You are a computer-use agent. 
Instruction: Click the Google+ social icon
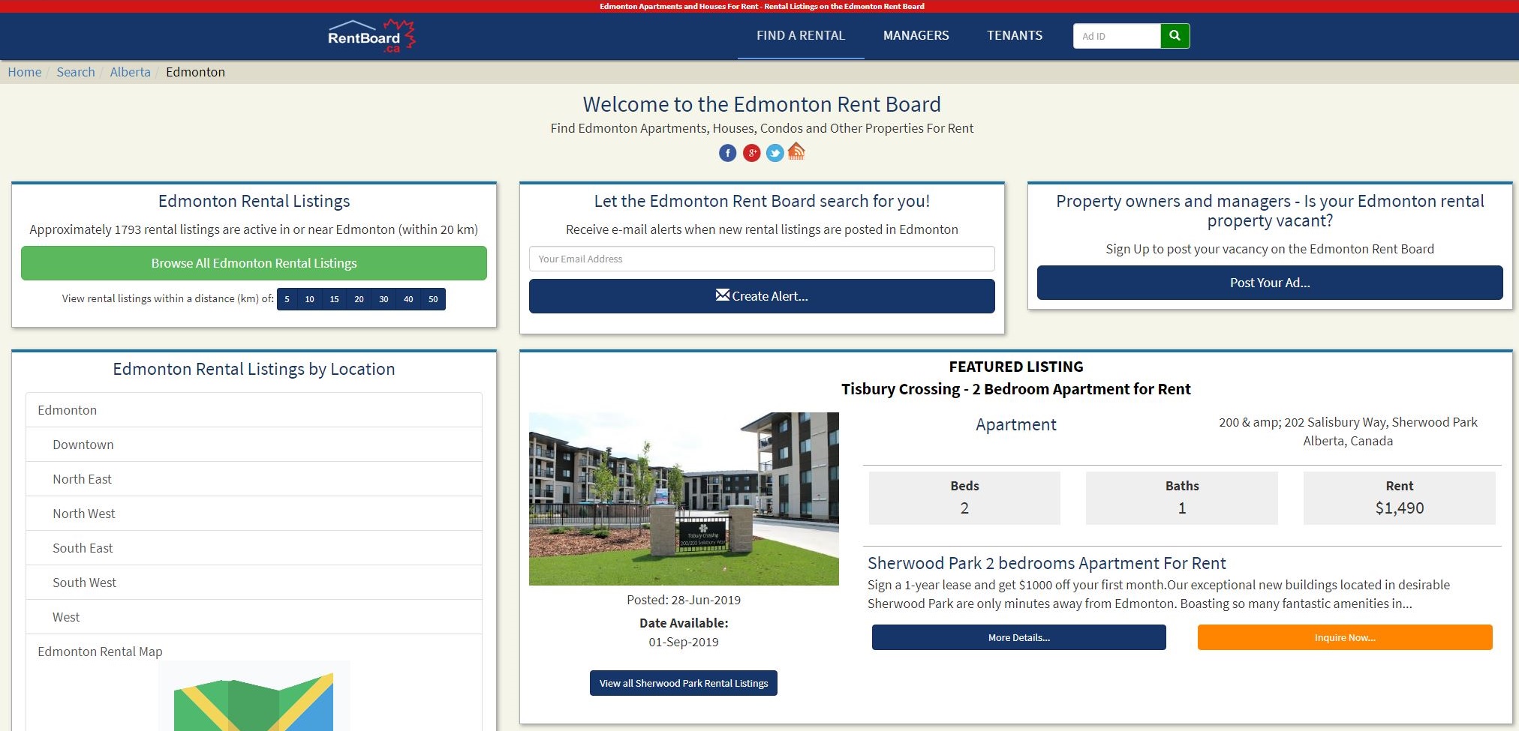point(751,153)
